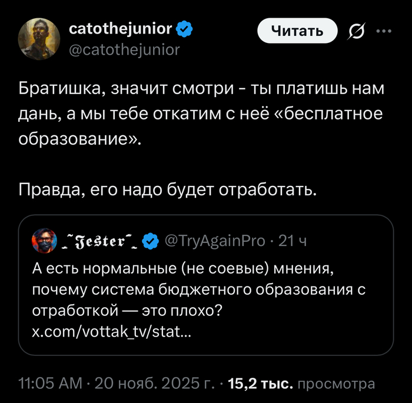412x403 pixels.
Task: Open the three-dot more options menu
Action: [383, 31]
